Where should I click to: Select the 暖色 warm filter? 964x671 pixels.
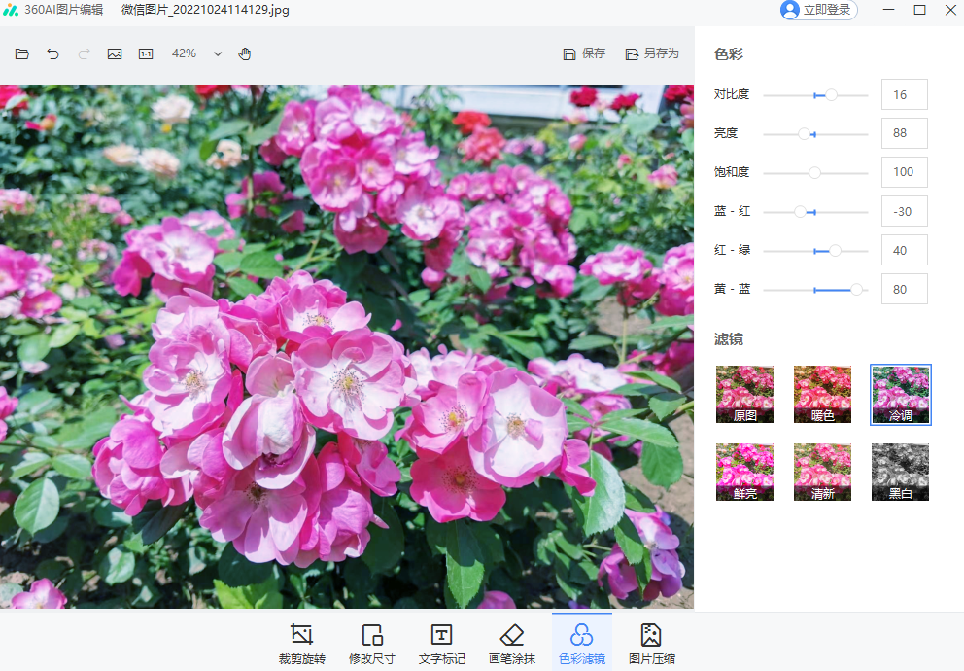point(822,394)
